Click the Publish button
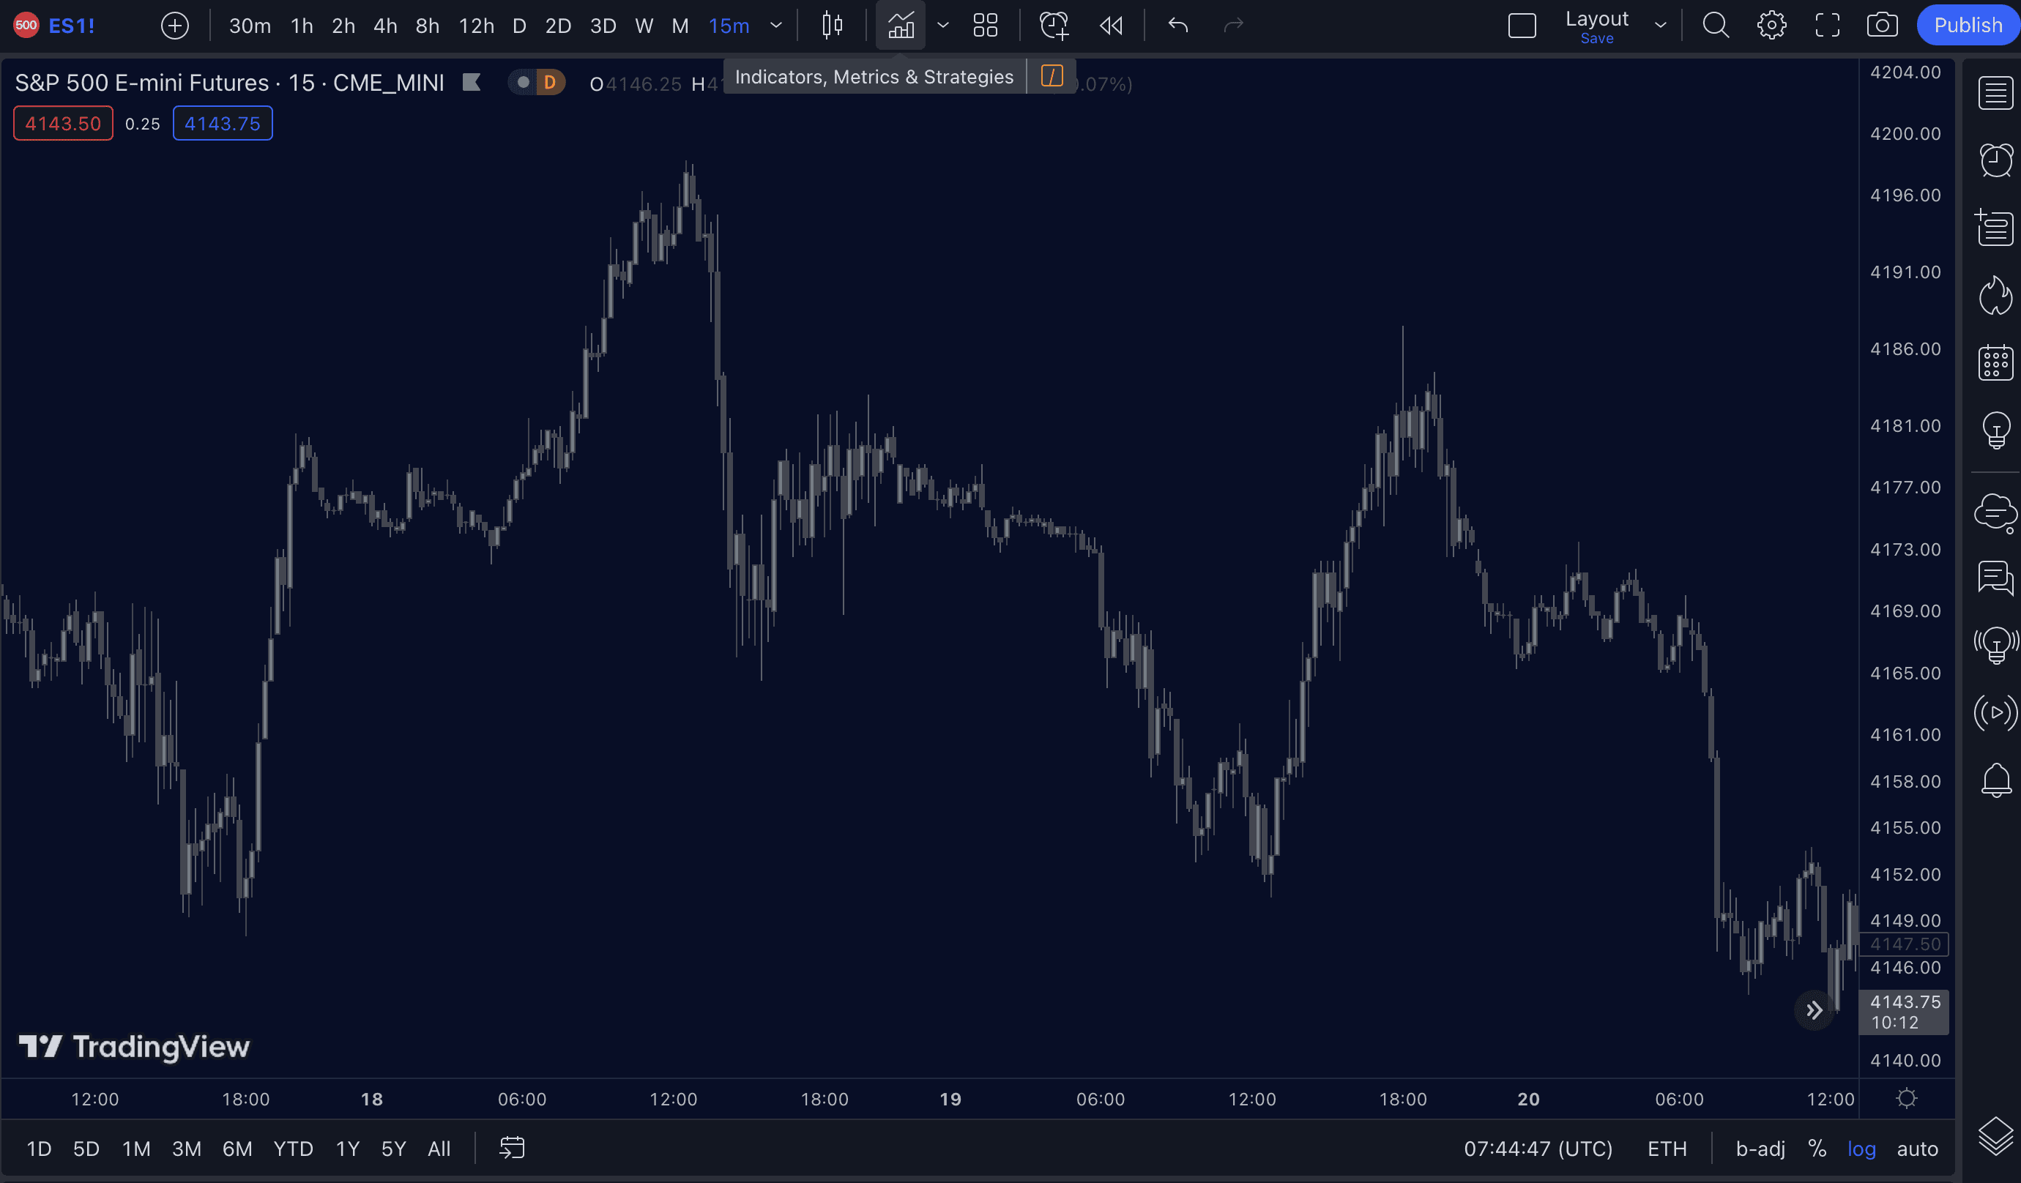 click(1968, 26)
